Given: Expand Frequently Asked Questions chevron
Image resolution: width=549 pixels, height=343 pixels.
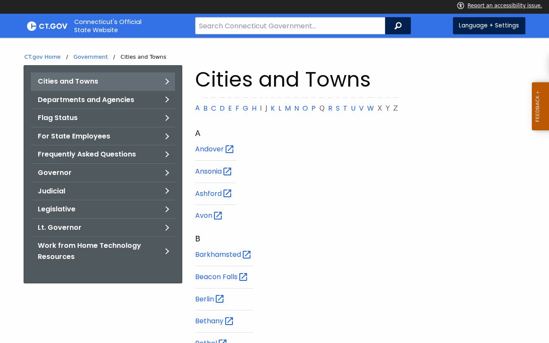Looking at the screenshot, I should [167, 154].
